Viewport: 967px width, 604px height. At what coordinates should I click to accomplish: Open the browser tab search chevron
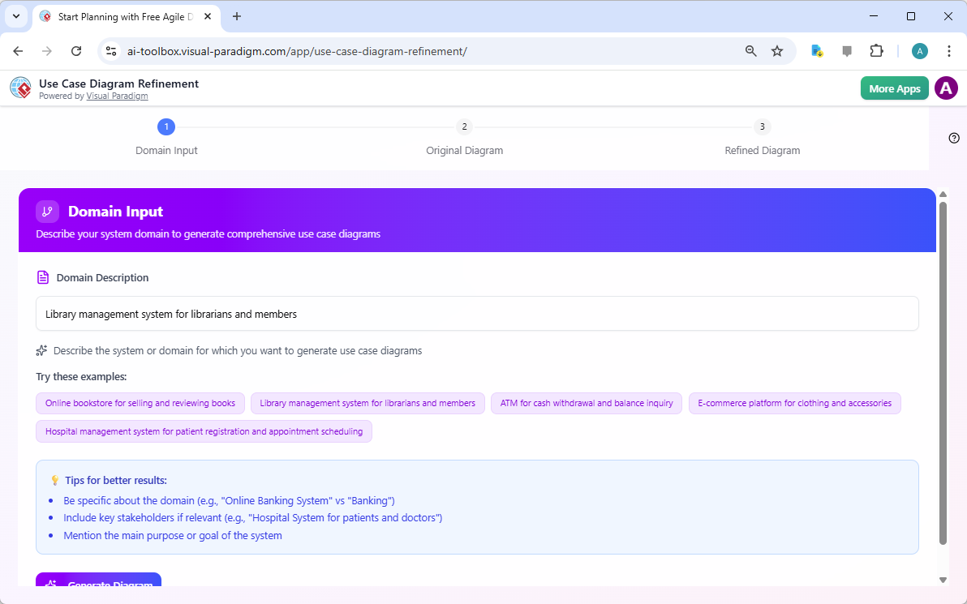pos(15,16)
